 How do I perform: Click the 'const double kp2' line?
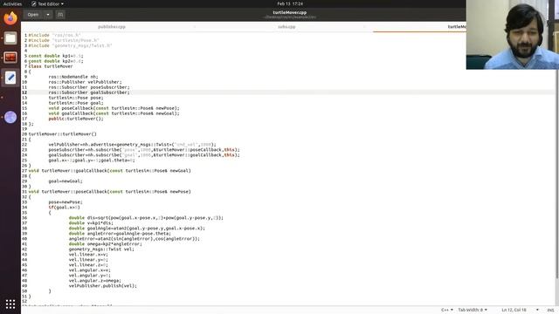56,61
